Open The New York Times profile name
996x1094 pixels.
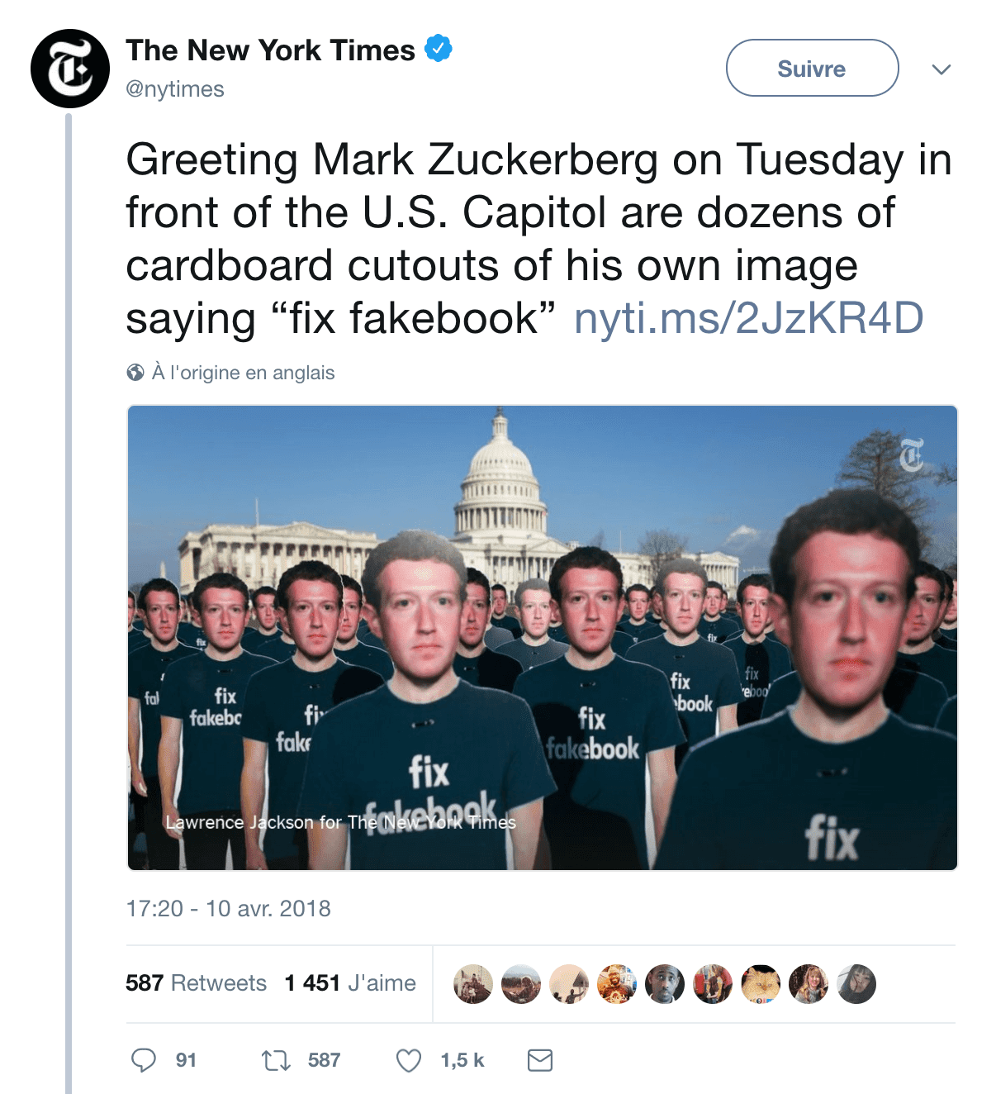point(270,50)
